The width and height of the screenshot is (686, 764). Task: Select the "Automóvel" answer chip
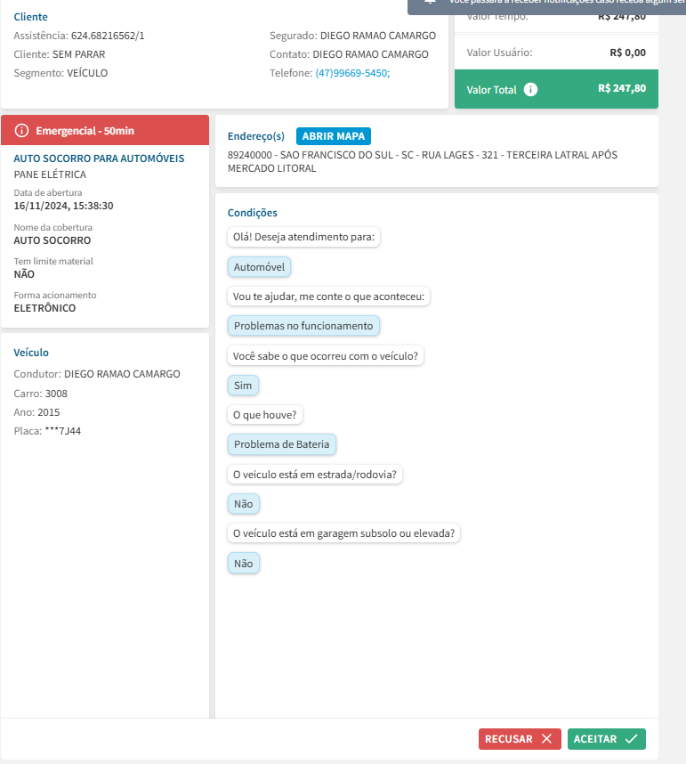(x=260, y=267)
